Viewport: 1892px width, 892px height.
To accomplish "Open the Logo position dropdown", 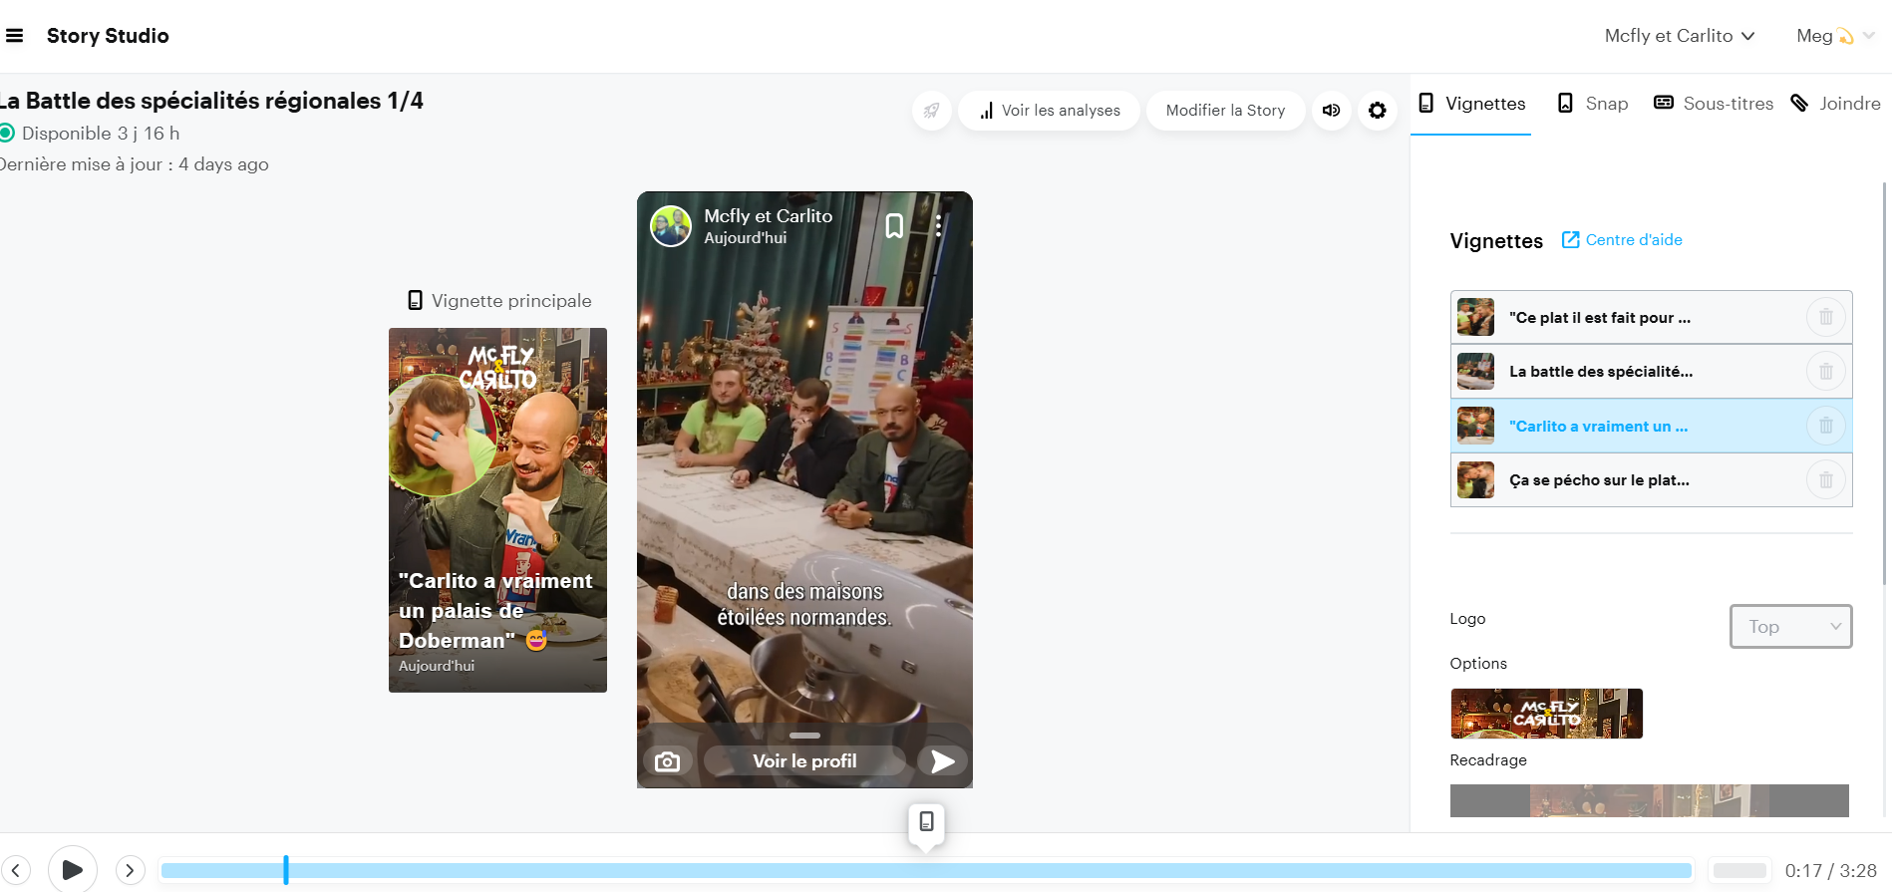I will click(x=1790, y=627).
